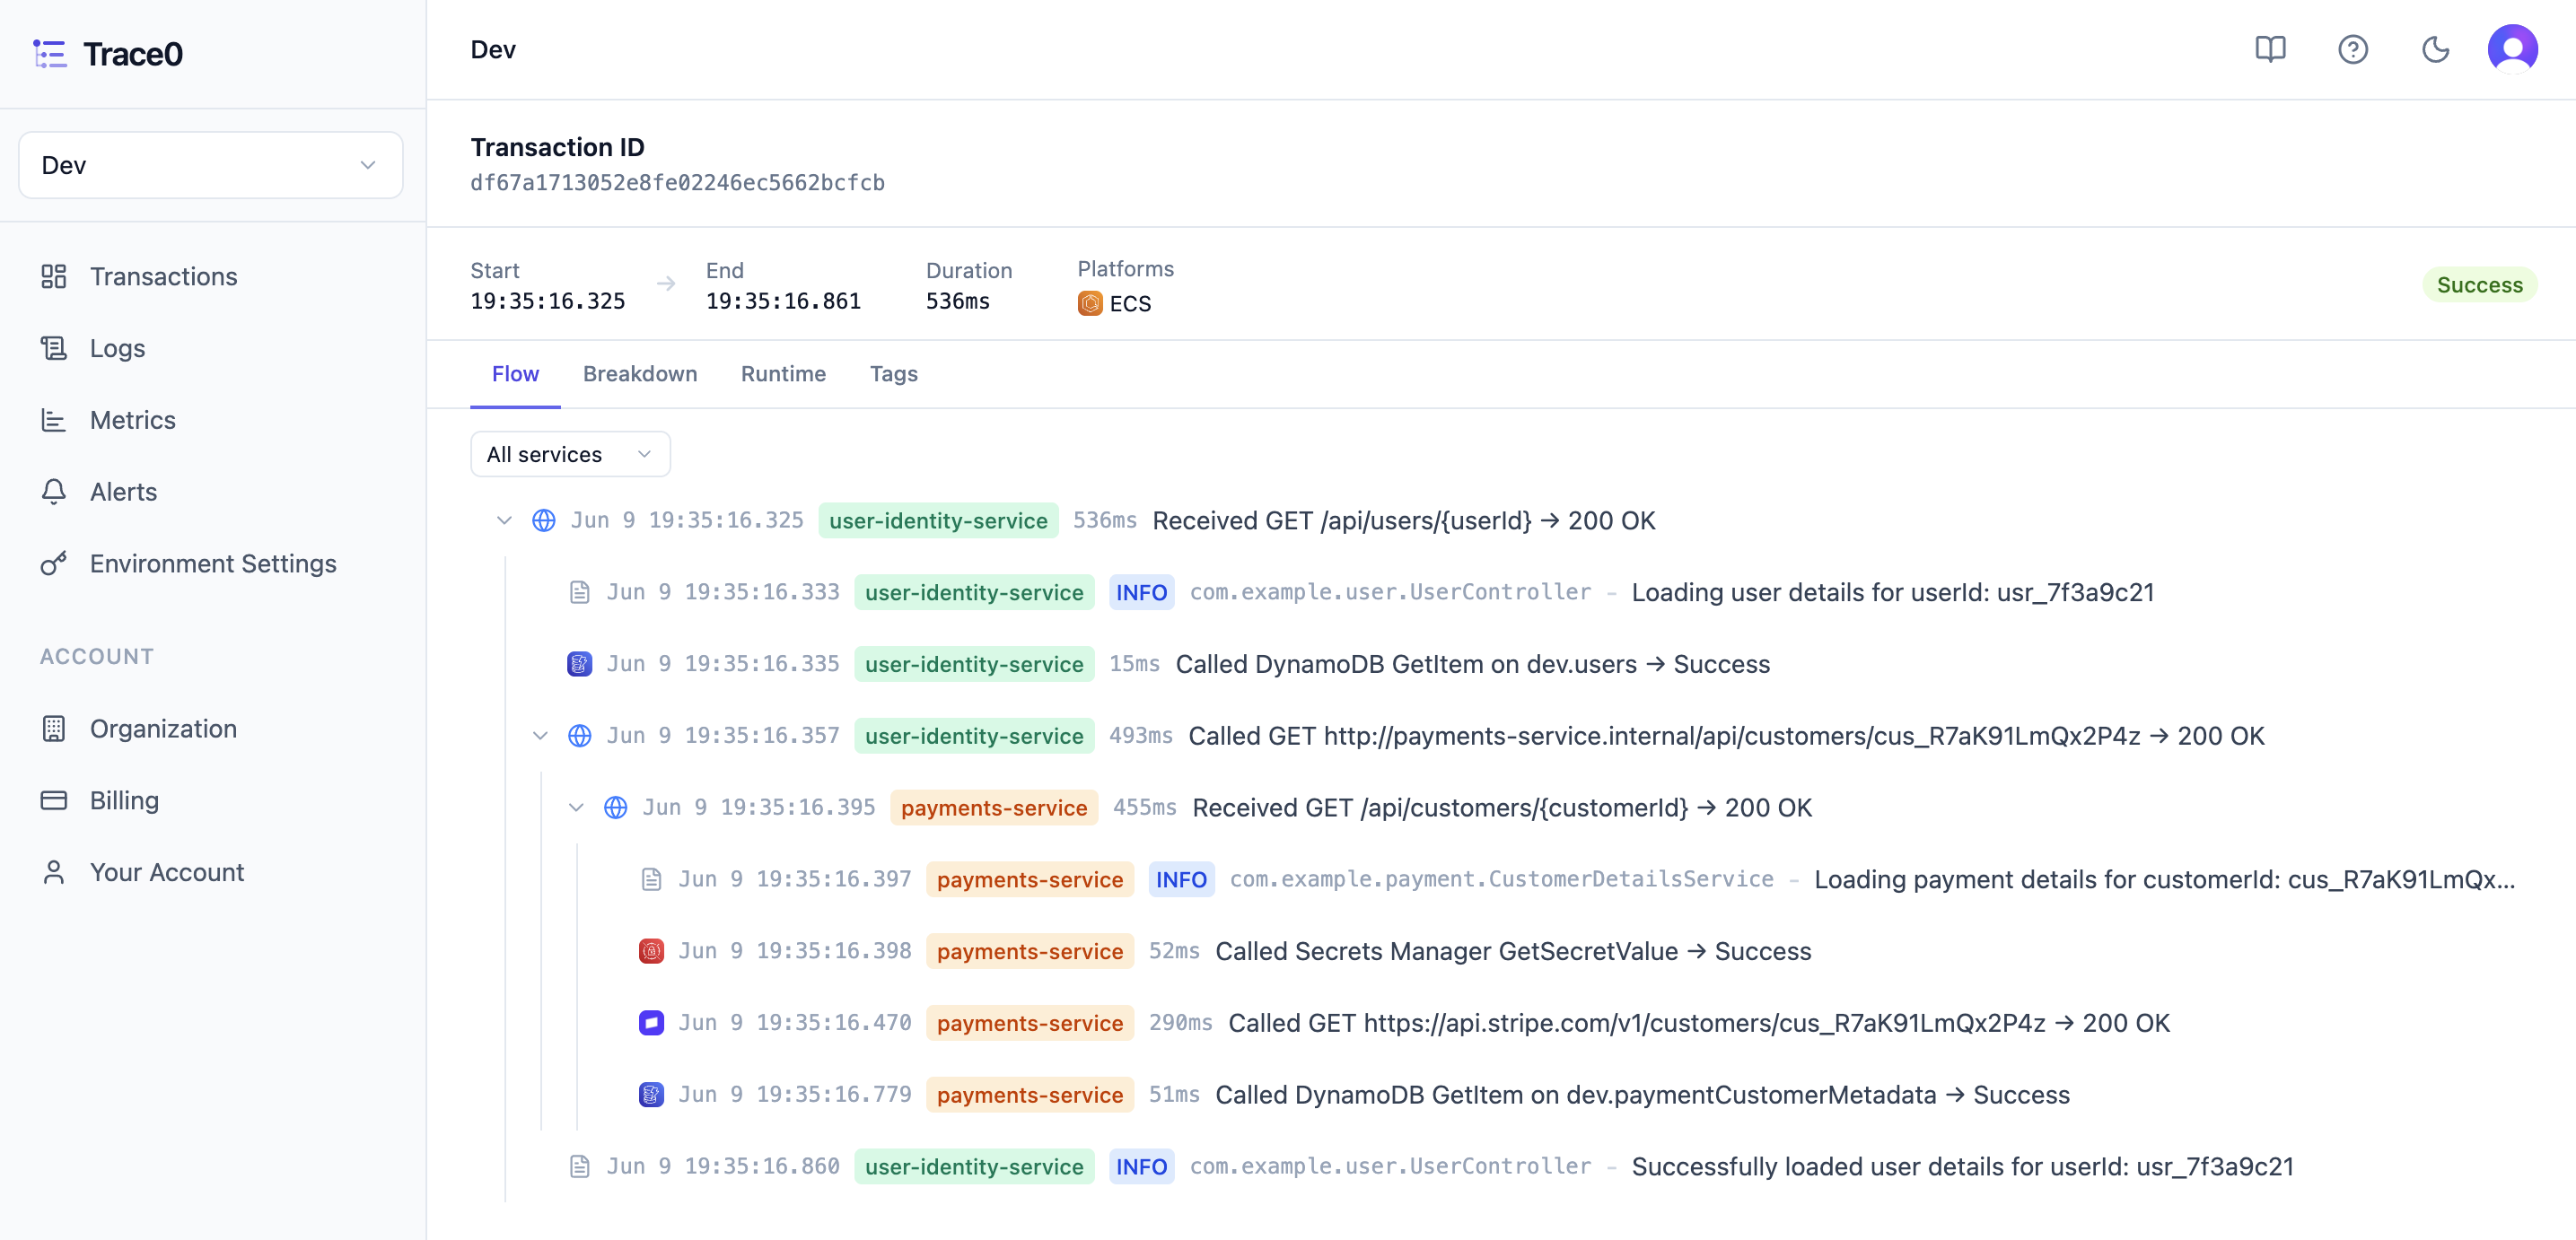Open the user avatar menu

[x=2512, y=49]
